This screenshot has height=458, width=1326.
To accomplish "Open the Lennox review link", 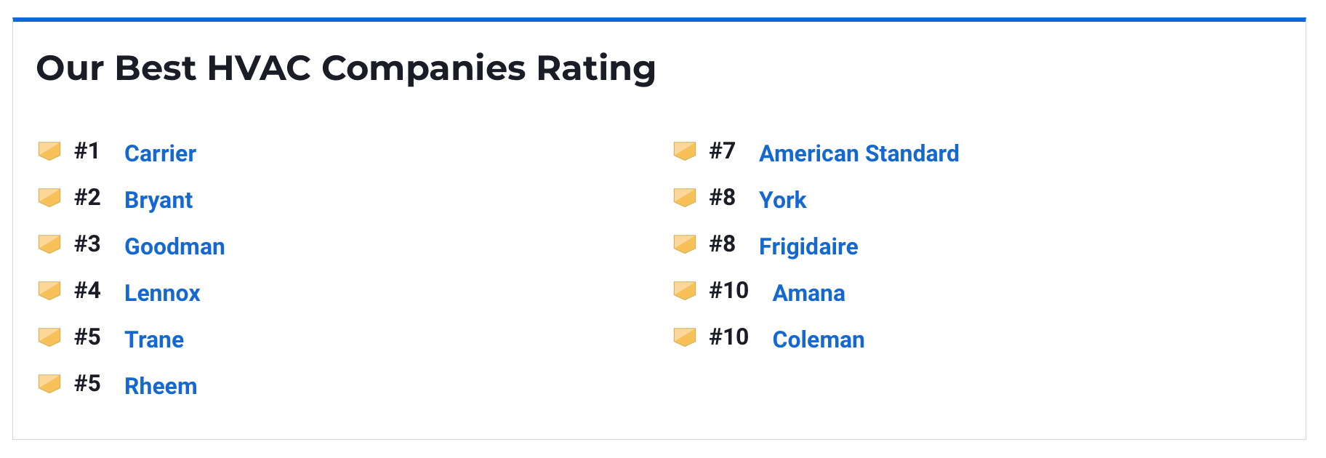I will [x=162, y=293].
